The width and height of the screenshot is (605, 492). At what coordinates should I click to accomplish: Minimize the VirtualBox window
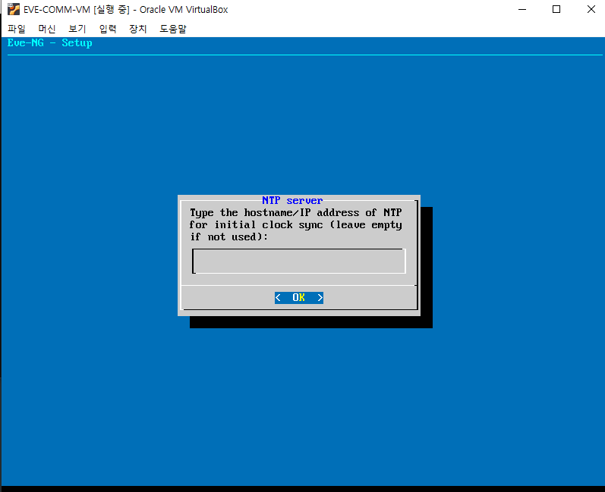point(522,9)
